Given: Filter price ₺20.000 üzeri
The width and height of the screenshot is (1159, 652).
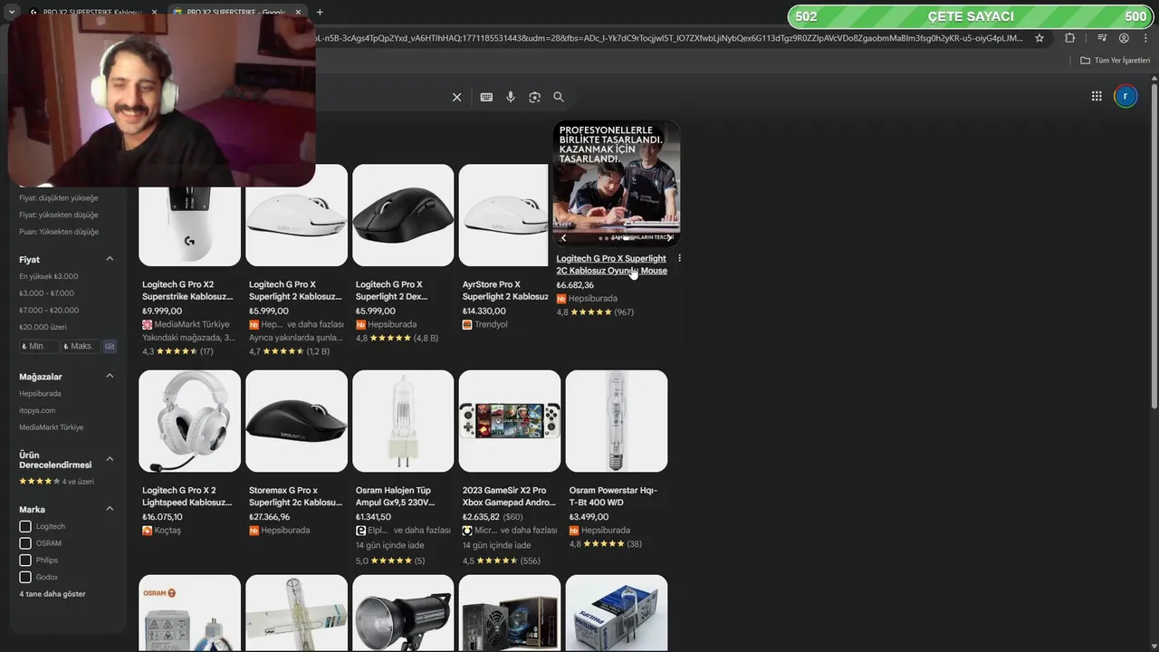Looking at the screenshot, I should 44,327.
